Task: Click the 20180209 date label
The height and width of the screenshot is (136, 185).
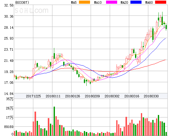Action: [x=92, y=96]
